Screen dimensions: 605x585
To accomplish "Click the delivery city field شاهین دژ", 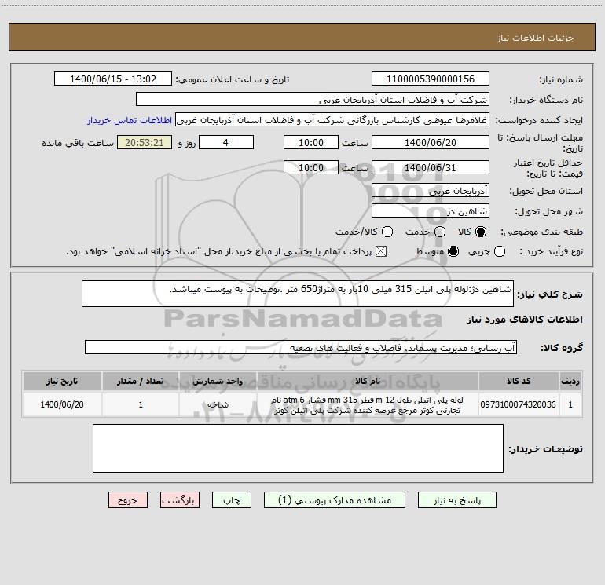I will pyautogui.click(x=431, y=211).
